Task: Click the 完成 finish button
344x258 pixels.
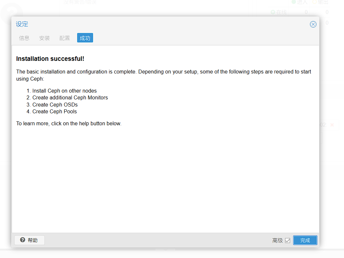Action: coord(305,240)
